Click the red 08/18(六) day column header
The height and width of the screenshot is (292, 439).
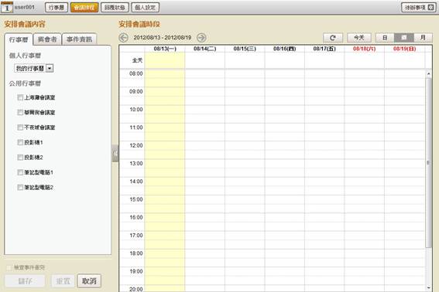[x=364, y=49]
